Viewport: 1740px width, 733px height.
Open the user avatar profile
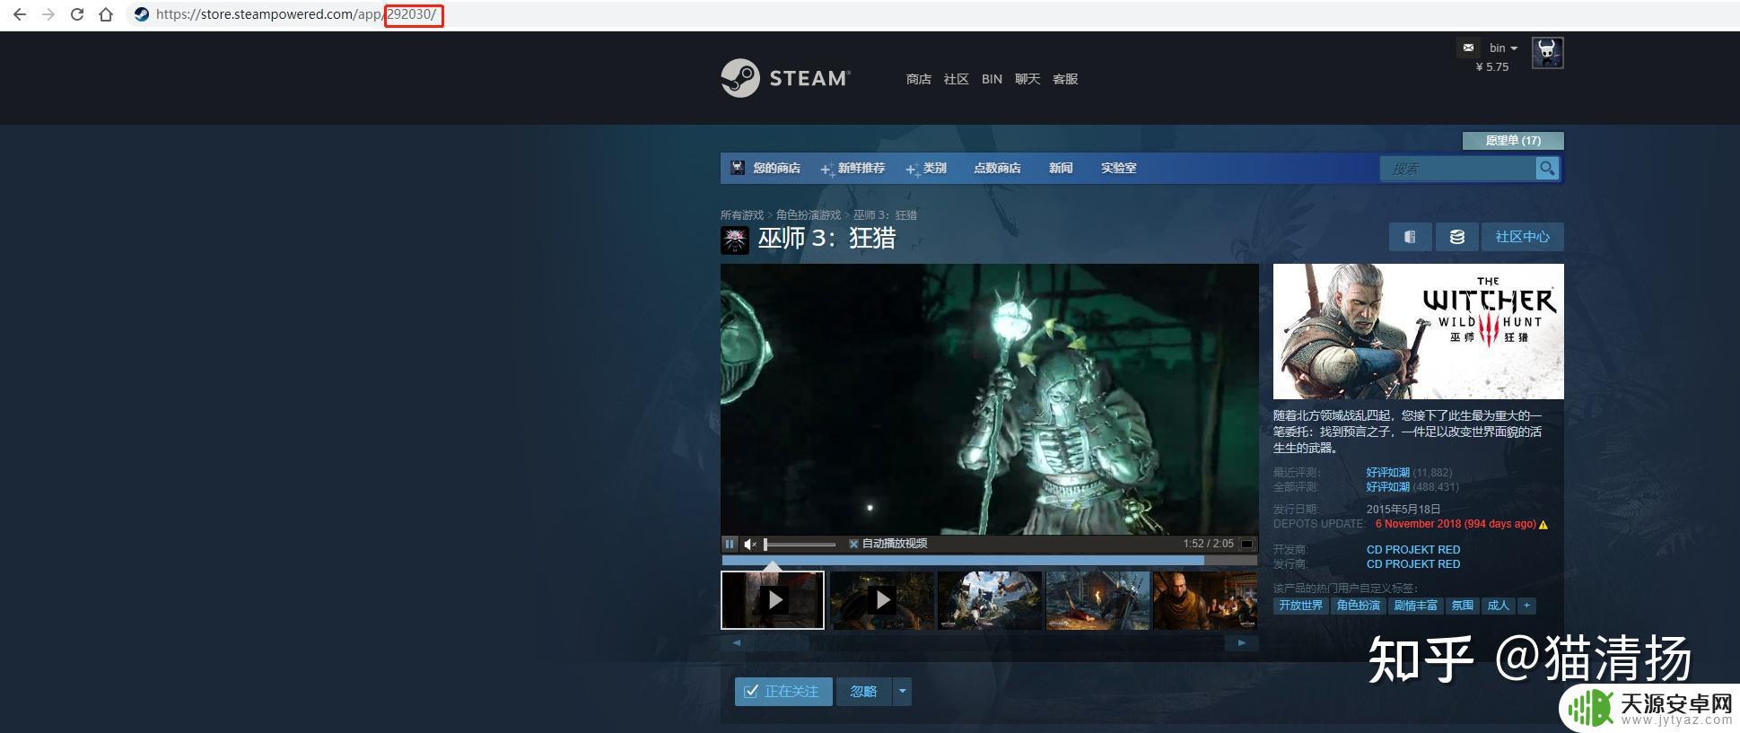coord(1547,53)
